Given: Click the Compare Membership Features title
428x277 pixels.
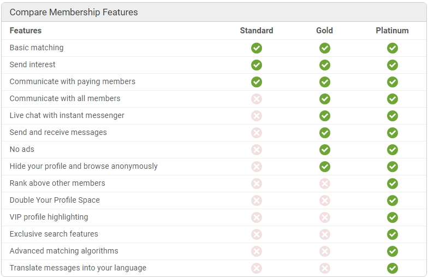Looking at the screenshot, I should pos(74,12).
